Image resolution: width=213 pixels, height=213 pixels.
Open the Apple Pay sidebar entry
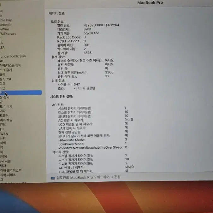[x=6, y=20]
